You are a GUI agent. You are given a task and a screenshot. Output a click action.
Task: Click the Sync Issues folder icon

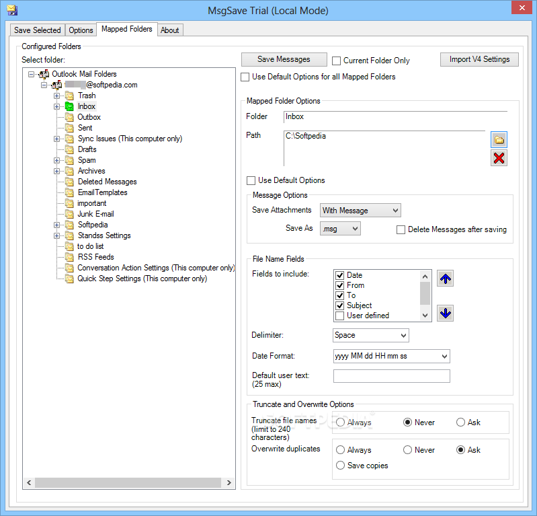pos(69,139)
